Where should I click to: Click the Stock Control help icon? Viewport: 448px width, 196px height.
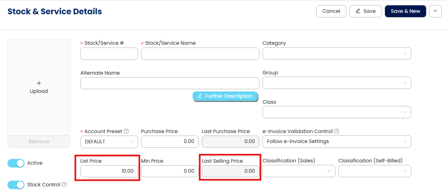tap(64, 185)
